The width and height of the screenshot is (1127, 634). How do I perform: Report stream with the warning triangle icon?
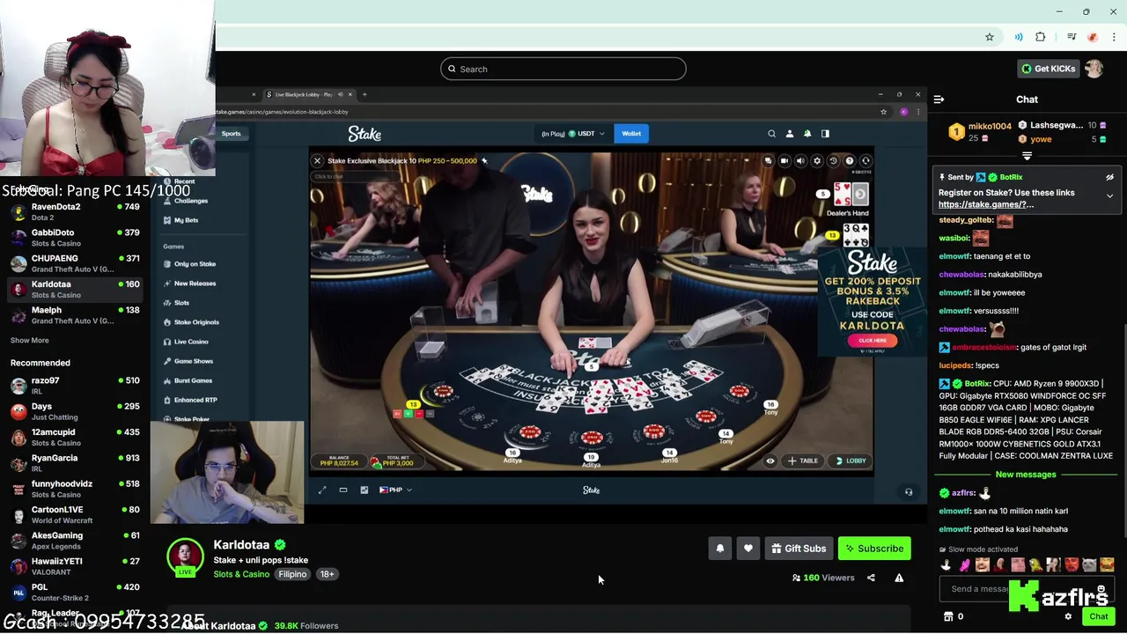[899, 578]
